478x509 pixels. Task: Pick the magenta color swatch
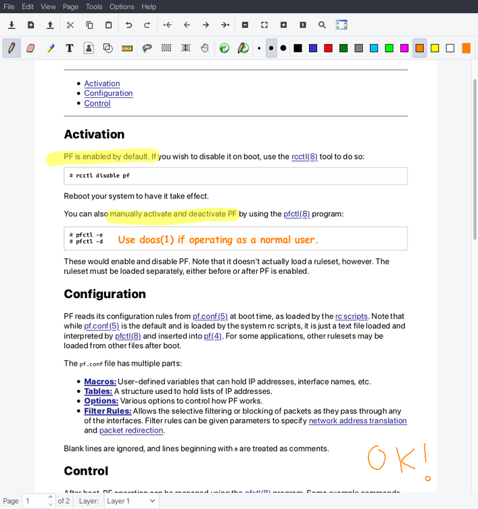[x=404, y=48]
